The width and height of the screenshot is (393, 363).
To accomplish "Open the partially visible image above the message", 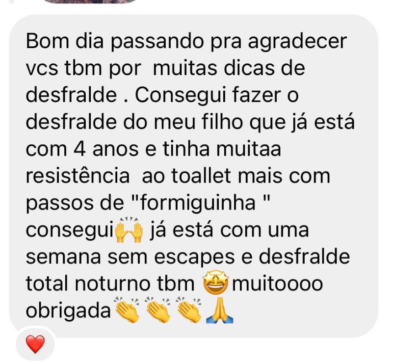I will (90, 1).
